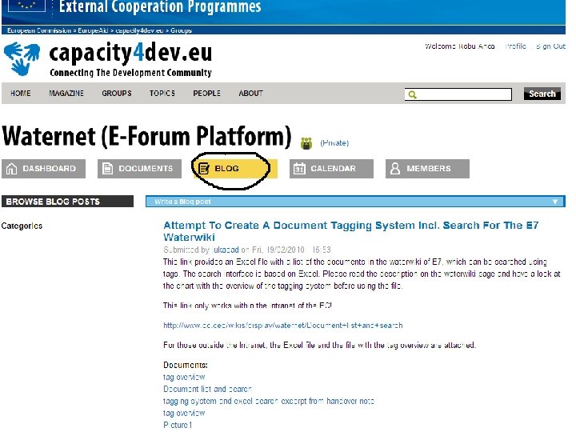Screen dimensions: 576x432
Task: Click the EU flag logo in header
Action: click(x=26, y=5)
